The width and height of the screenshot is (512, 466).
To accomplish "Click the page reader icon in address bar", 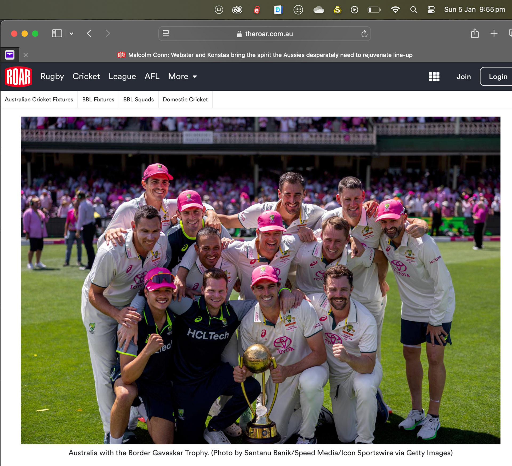I will click(x=166, y=34).
